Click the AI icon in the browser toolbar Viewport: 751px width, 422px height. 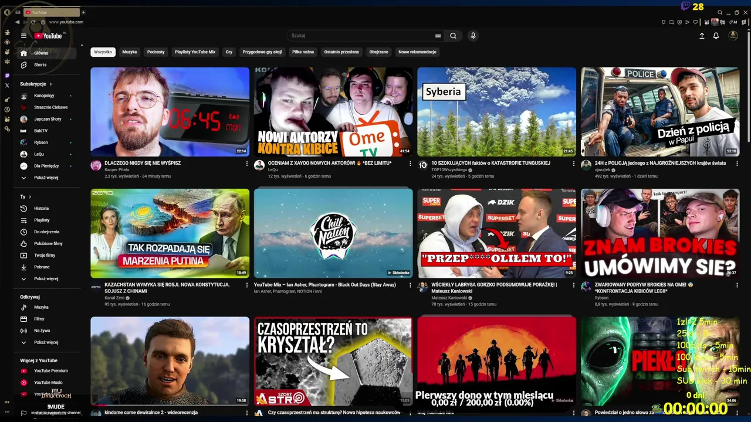(733, 22)
